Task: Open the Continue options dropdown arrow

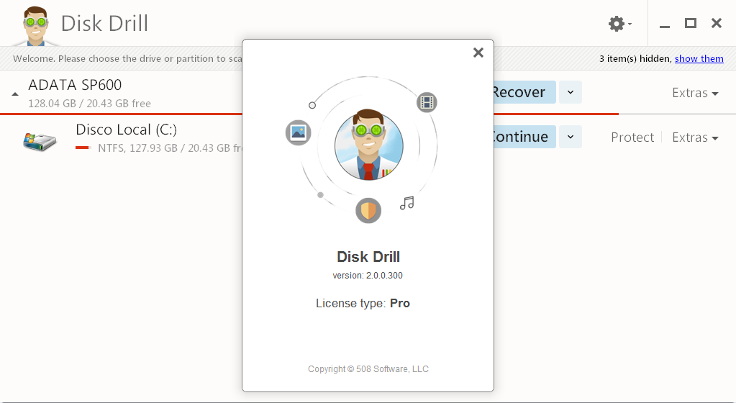Action: 571,137
